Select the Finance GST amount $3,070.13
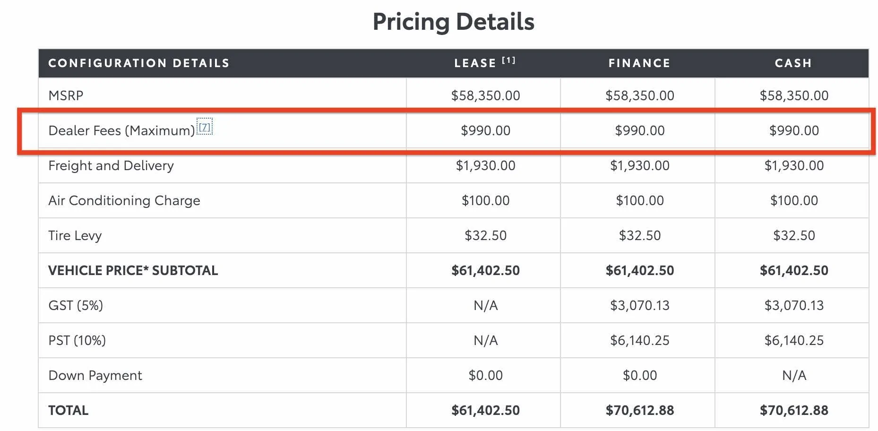Viewport: 878px width, 431px height. (639, 305)
